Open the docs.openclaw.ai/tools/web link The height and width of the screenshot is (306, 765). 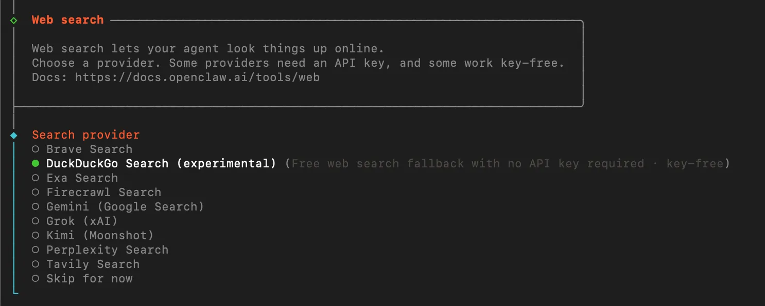pos(197,78)
